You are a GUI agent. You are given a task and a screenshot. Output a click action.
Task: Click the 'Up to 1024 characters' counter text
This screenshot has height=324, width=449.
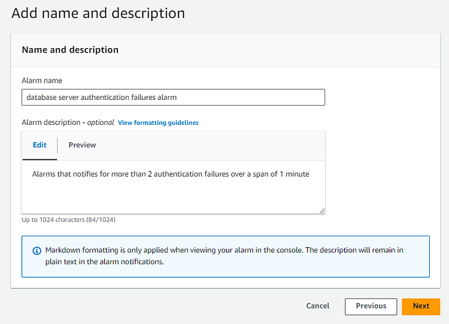tap(69, 220)
